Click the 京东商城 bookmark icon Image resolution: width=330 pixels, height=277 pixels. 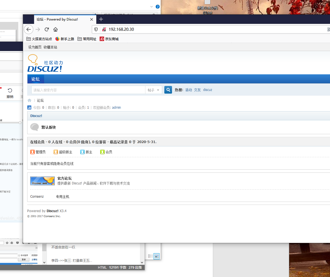click(x=101, y=39)
